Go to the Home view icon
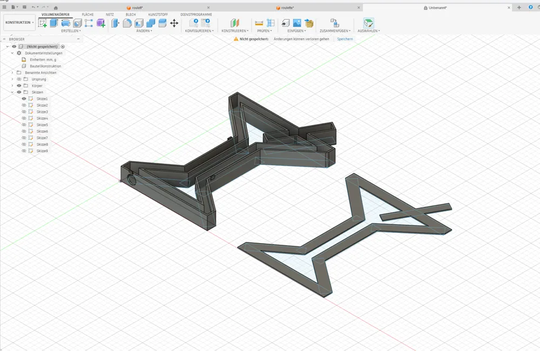 click(x=56, y=8)
